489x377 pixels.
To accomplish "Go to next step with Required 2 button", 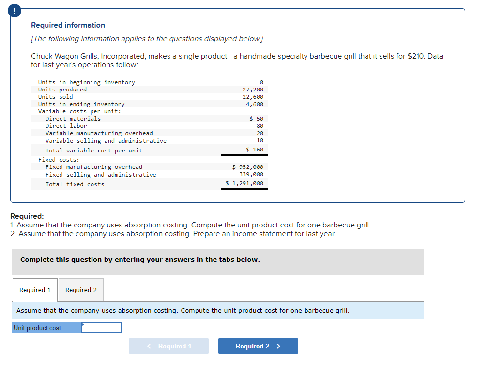I will coord(258,346).
